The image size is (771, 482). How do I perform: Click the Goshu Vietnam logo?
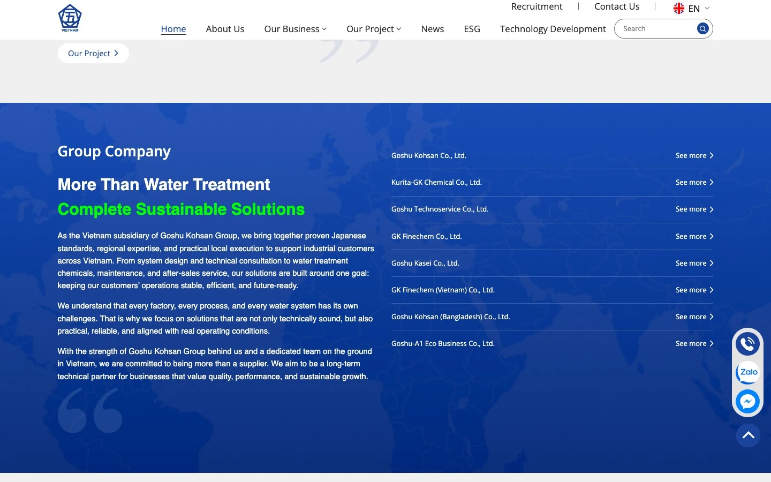(70, 18)
